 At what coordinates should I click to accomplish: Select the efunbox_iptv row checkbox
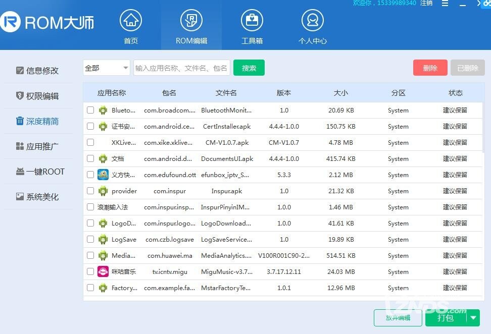pos(90,175)
